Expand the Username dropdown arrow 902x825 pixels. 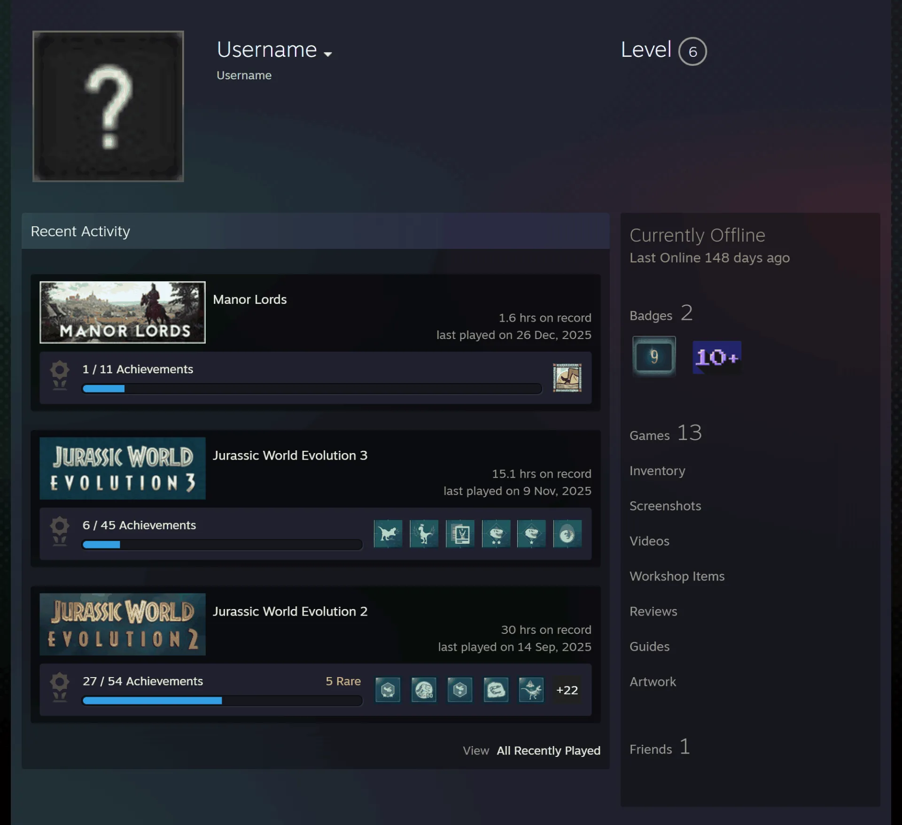pos(328,54)
